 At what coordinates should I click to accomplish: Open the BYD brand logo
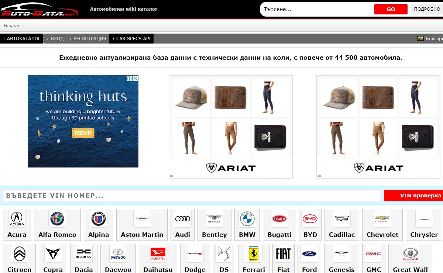point(310,219)
